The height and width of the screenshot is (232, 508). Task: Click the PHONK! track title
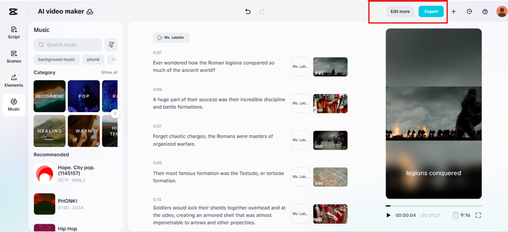pos(68,201)
